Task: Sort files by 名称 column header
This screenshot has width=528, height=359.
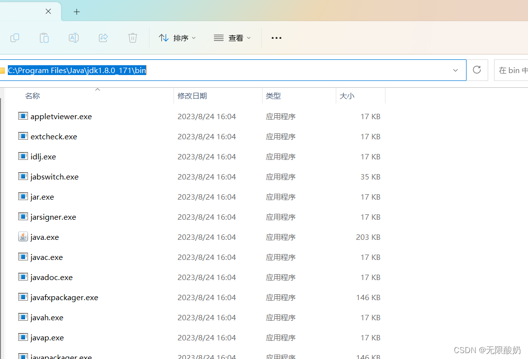Action: [x=32, y=96]
